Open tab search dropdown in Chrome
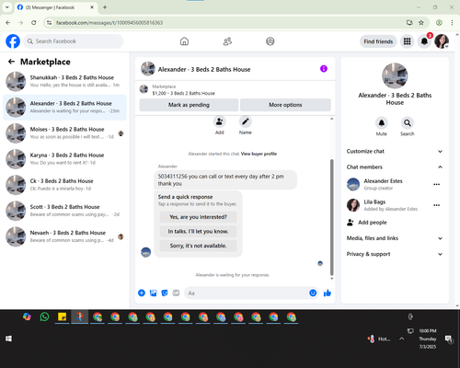Screen dimensions: 460x368 (x=7, y=7)
